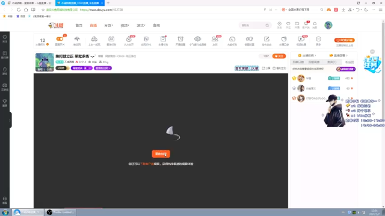385x216 pixels.
Task: Switch to the first browser tab
Action: tap(30, 3)
